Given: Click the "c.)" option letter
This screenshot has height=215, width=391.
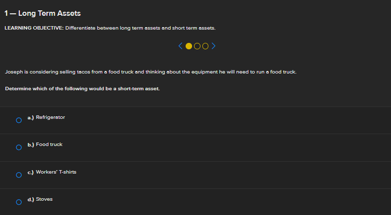Looking at the screenshot, I should pos(31,172).
